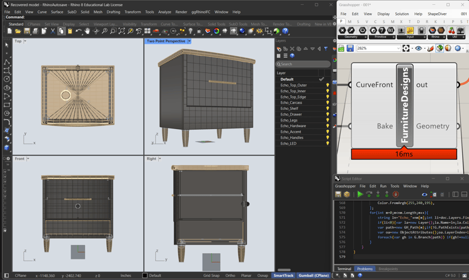The height and width of the screenshot is (280, 469).
Task: Toggle SmartTrack in the status bar
Action: tap(283, 276)
